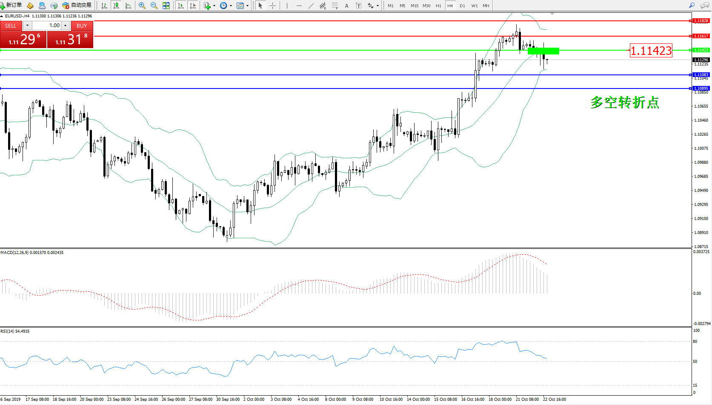The height and width of the screenshot is (405, 712).
Task: Select the crosshair cursor tool
Action: (x=272, y=6)
